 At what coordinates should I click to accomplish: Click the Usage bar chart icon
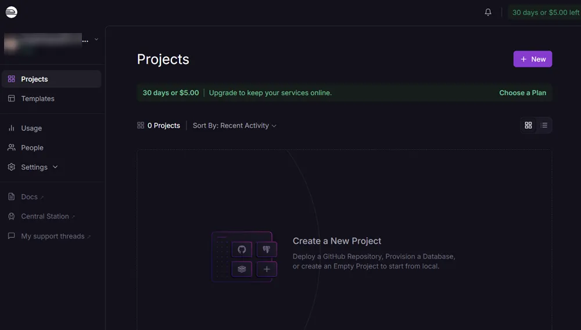12,128
